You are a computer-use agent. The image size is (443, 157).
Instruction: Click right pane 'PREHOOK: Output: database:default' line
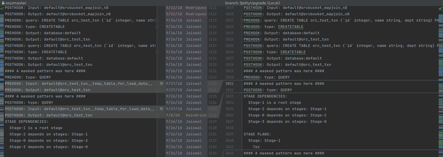[282, 33]
